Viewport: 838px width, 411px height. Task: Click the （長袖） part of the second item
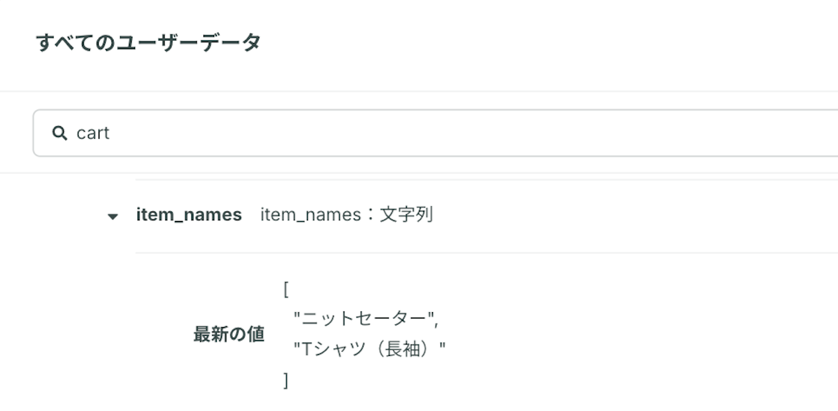(403, 349)
